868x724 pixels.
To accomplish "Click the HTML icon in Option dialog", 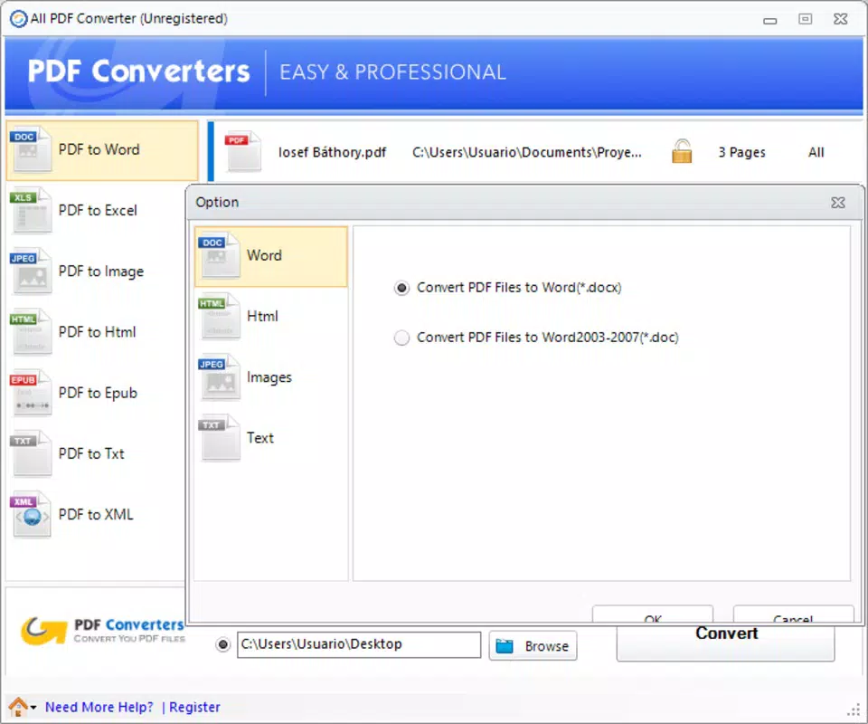I will point(219,317).
